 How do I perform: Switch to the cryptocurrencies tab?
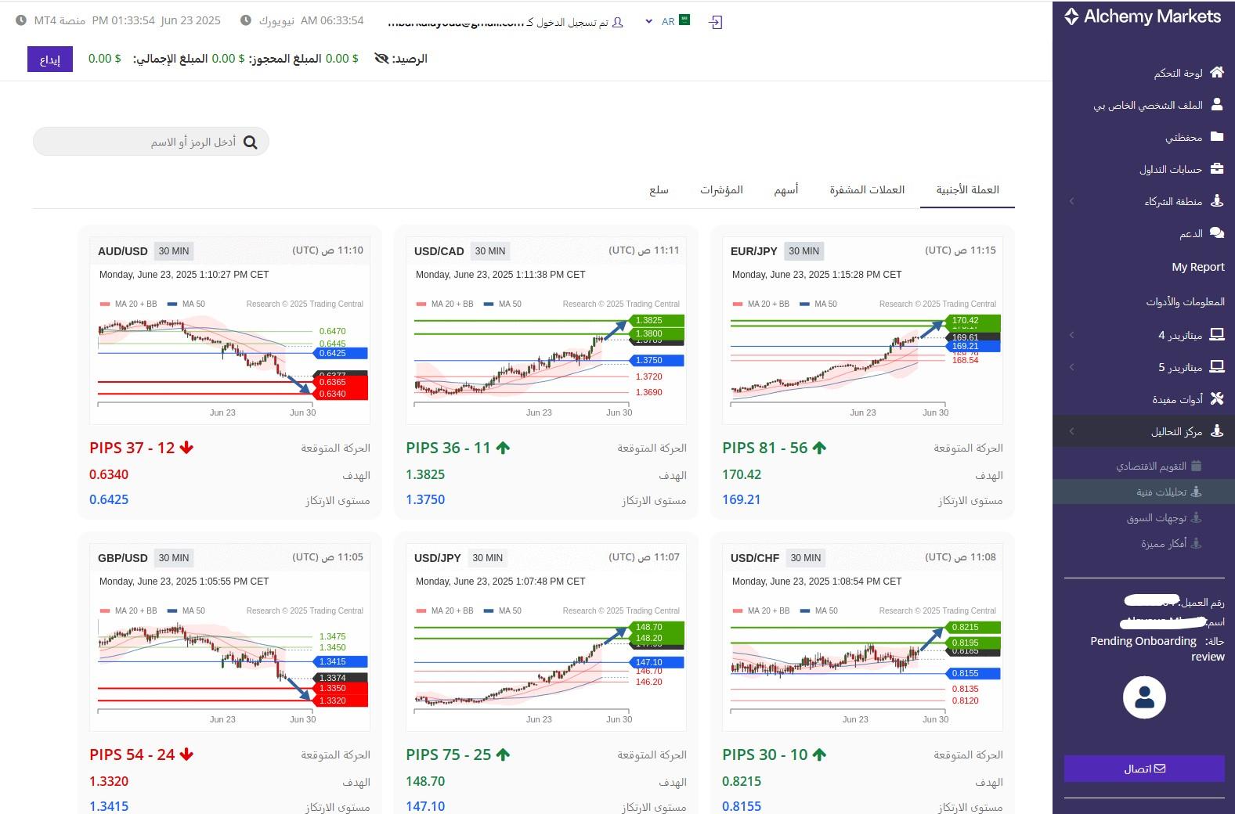[867, 189]
